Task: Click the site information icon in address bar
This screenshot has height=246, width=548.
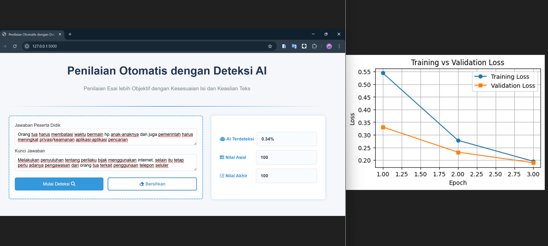Action: click(x=27, y=46)
